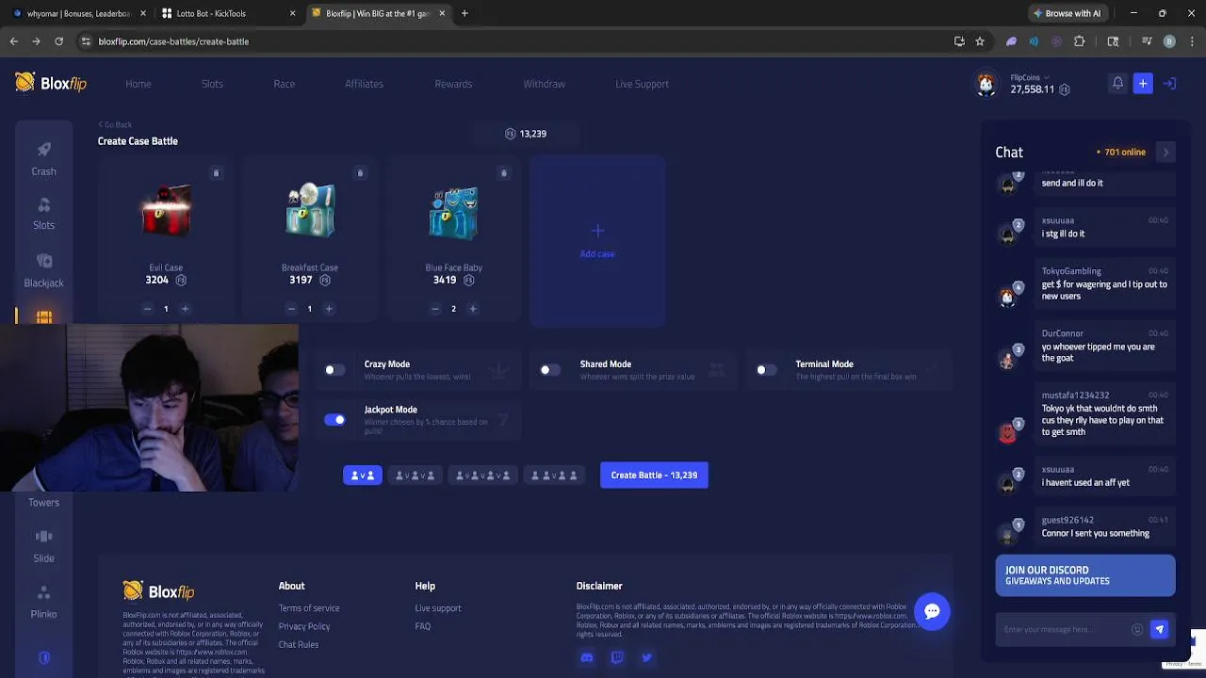Screen dimensions: 1206x678
Task: Click Join Our Discord banner
Action: tap(1085, 575)
